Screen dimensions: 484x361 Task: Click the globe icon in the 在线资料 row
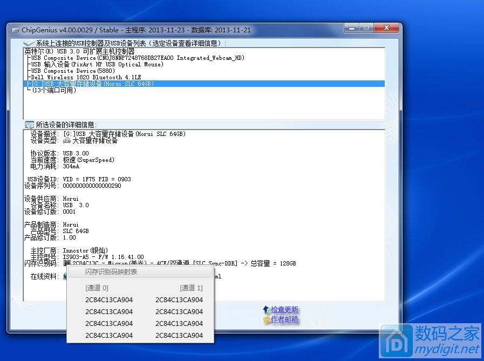65,276
